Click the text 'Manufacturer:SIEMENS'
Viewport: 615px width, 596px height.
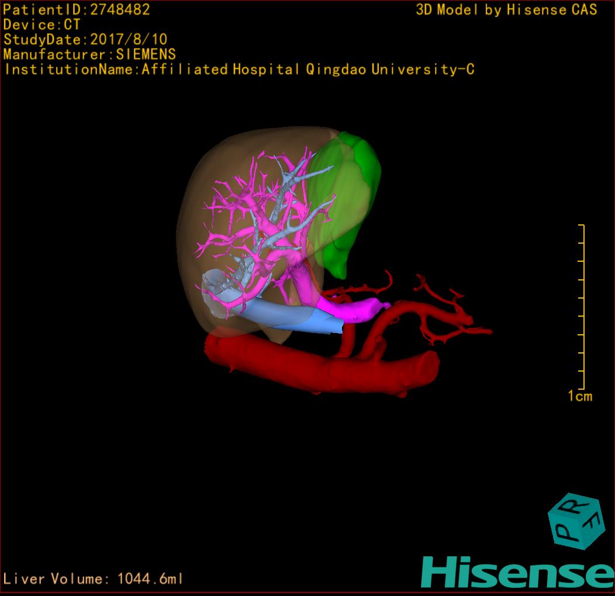(x=89, y=54)
